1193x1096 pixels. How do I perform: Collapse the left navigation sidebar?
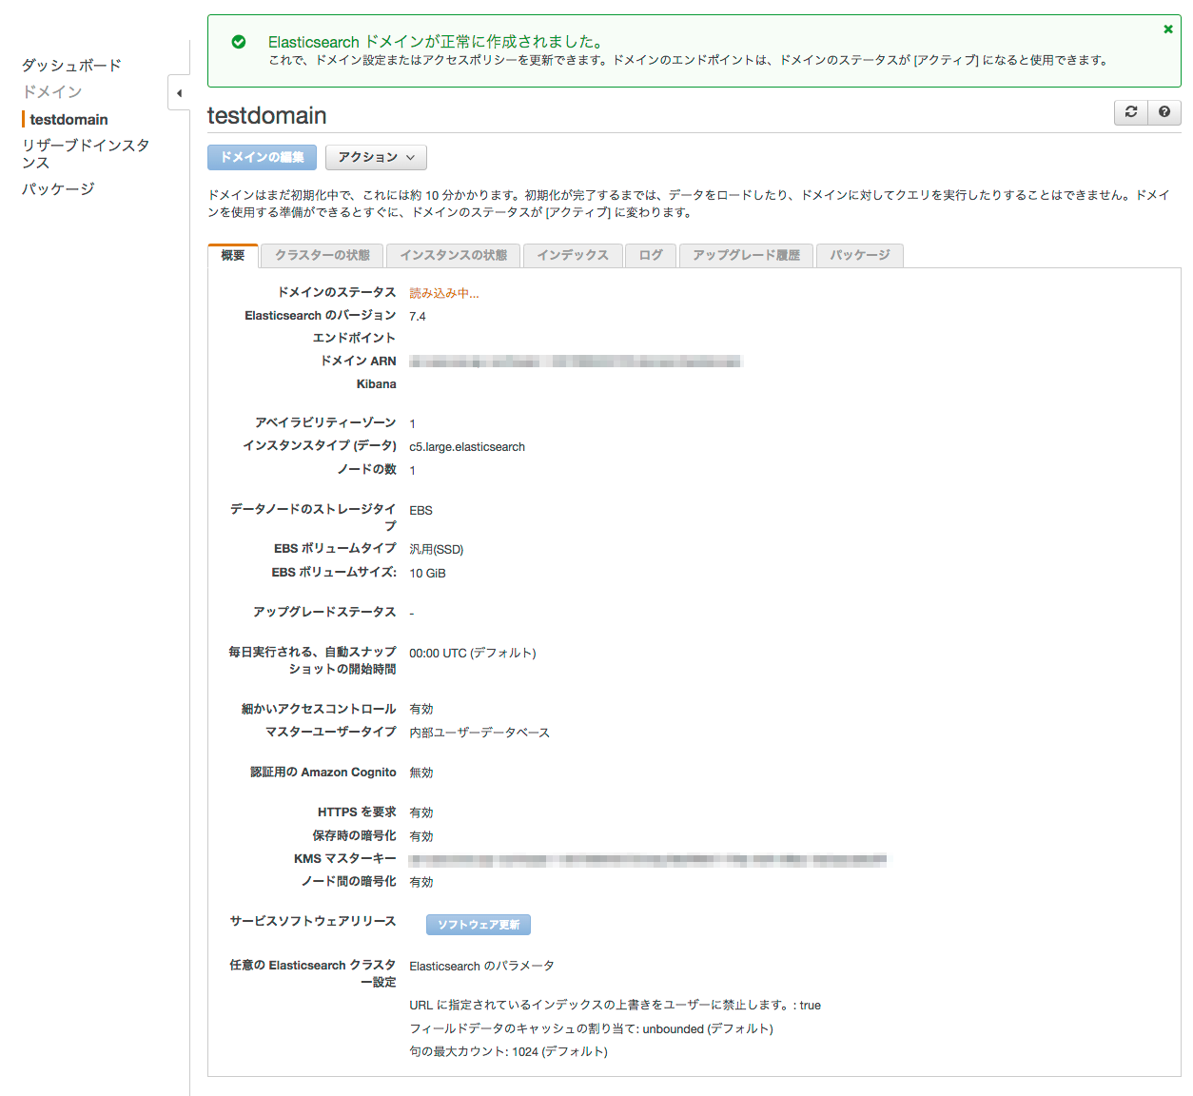click(179, 93)
